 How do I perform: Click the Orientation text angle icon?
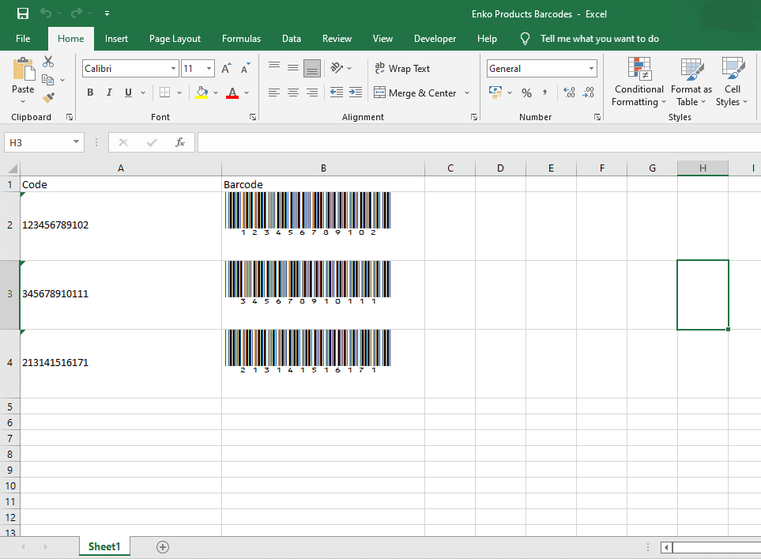click(x=337, y=68)
